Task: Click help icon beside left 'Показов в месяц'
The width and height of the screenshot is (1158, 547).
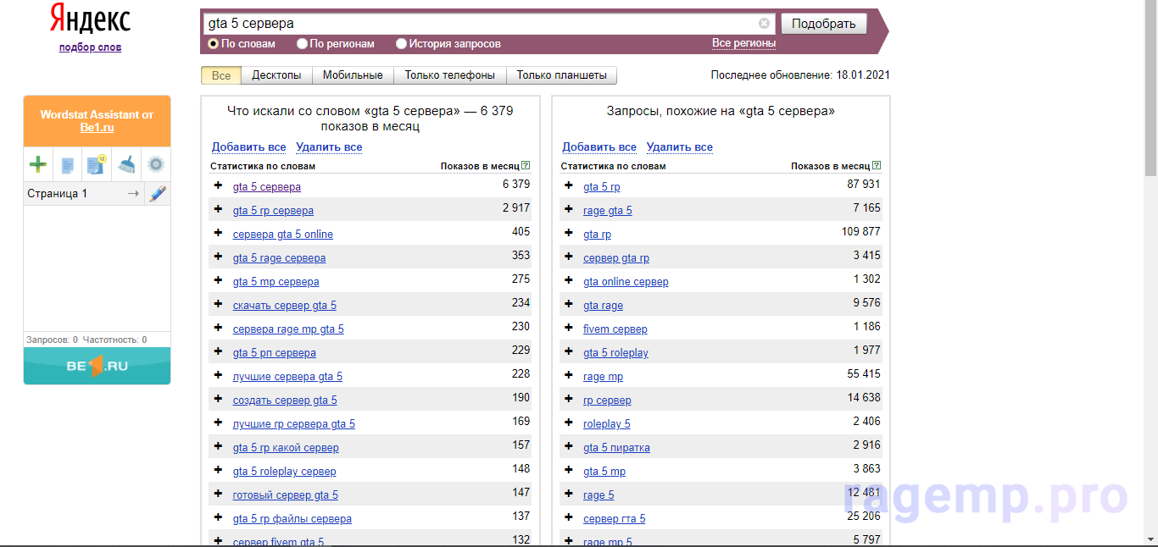Action: (x=526, y=166)
